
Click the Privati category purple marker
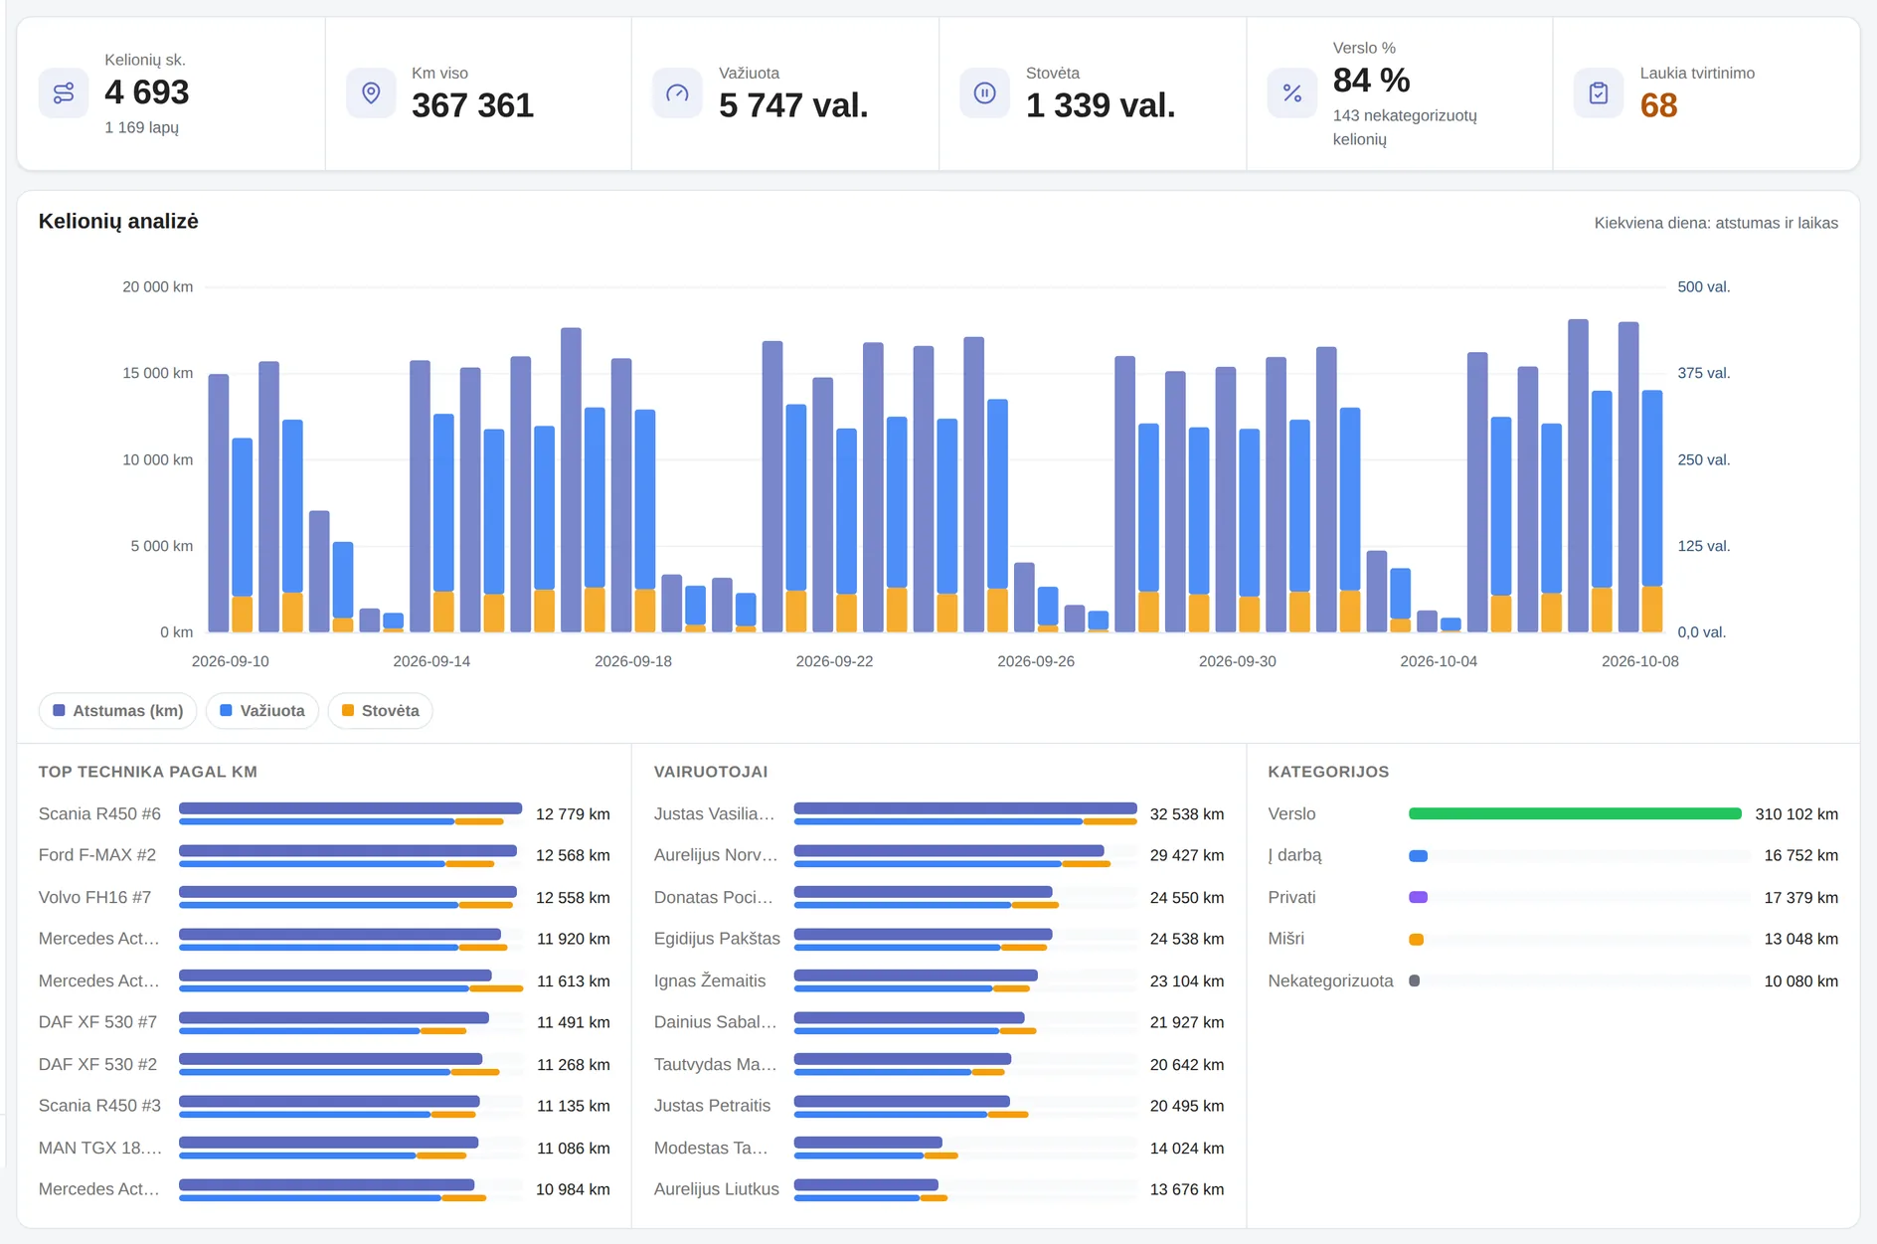1419,898
